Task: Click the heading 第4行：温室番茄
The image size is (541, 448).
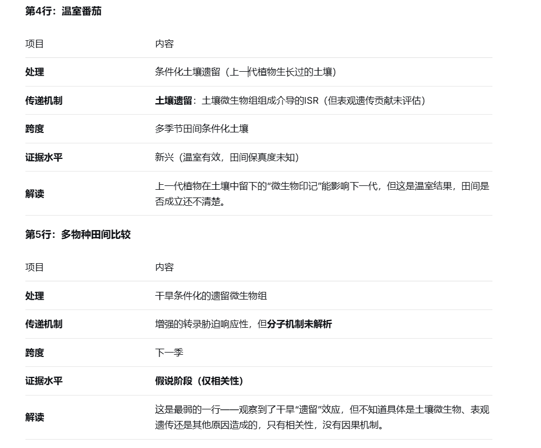Action: (63, 11)
